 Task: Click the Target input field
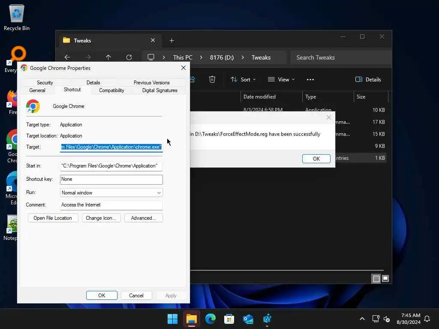[x=111, y=147]
